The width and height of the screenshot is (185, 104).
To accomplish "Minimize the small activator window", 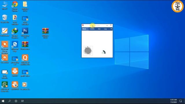I will point(107,25).
